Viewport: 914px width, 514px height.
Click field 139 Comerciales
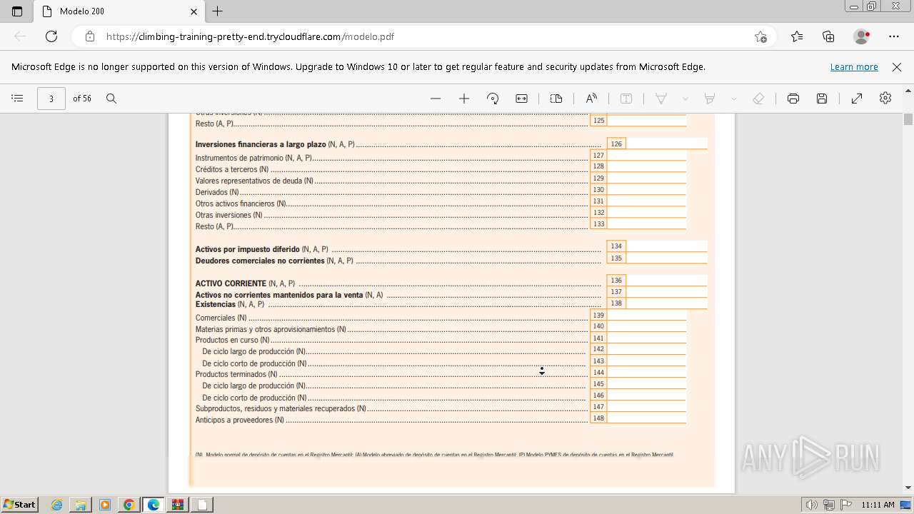coord(646,315)
